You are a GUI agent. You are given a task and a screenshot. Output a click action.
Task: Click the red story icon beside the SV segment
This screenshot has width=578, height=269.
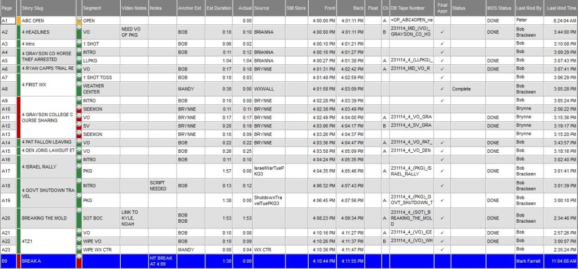(x=78, y=125)
